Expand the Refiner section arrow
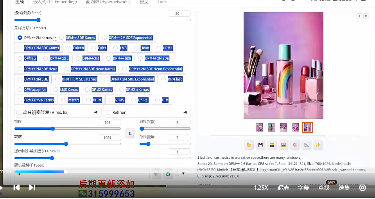375x199 pixels. (x=185, y=112)
